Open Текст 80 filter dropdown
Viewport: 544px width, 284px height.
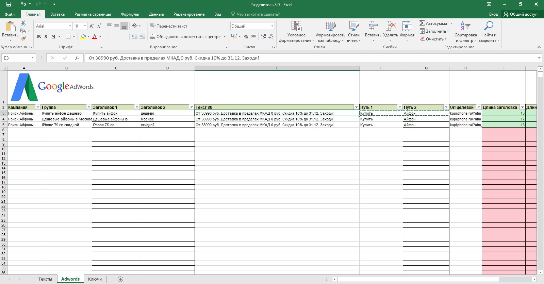(356, 107)
